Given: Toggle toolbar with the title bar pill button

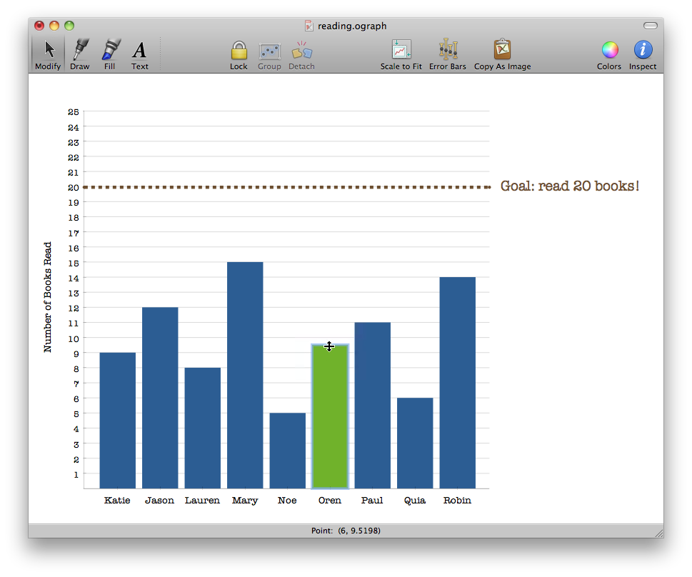Looking at the screenshot, I should click(650, 26).
